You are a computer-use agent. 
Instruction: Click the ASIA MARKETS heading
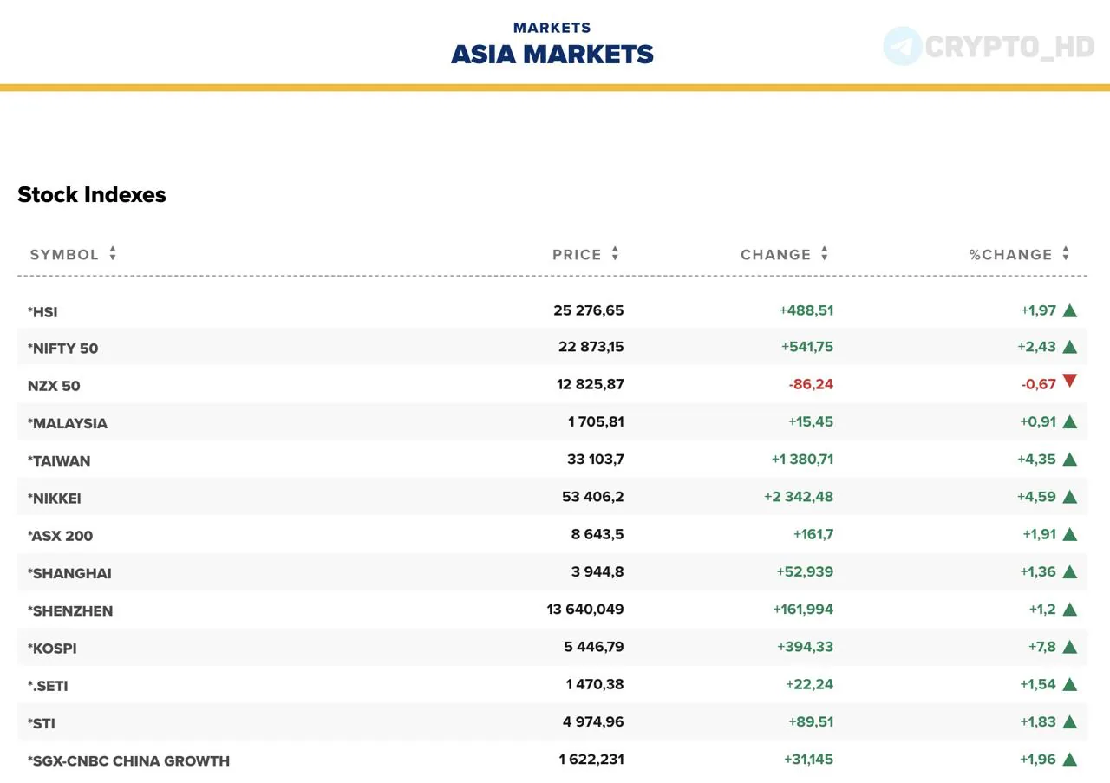552,55
